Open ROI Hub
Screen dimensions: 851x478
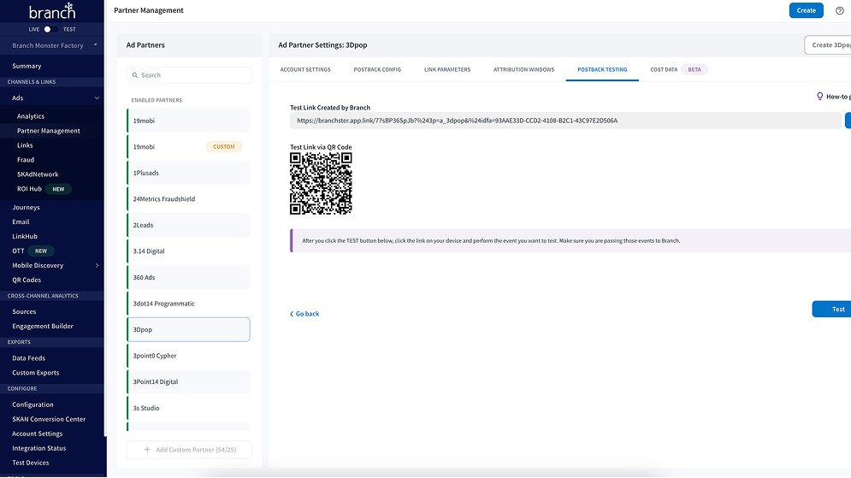pos(29,189)
